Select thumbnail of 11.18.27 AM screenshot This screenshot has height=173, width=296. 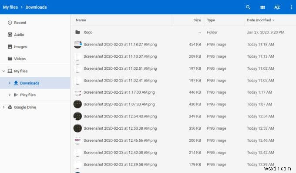[x=77, y=44]
